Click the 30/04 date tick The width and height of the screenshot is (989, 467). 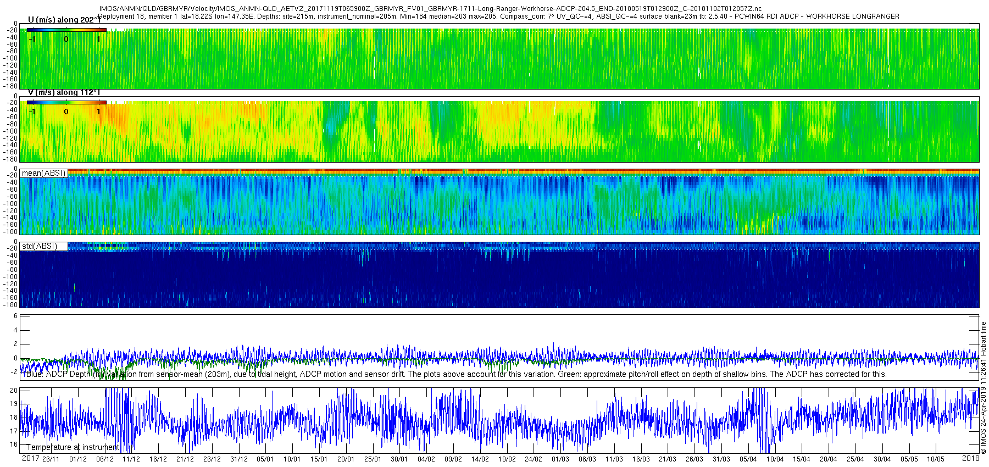coord(882,459)
